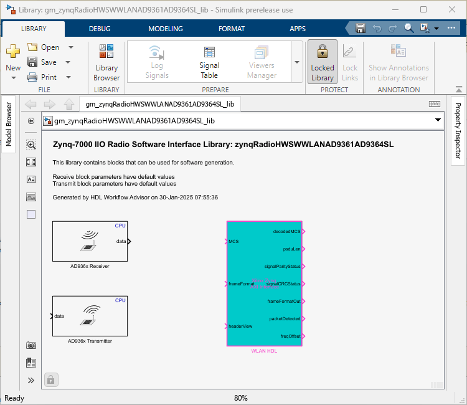467x405 pixels.
Task: Click the navigate Back arrow
Action: 31,104
